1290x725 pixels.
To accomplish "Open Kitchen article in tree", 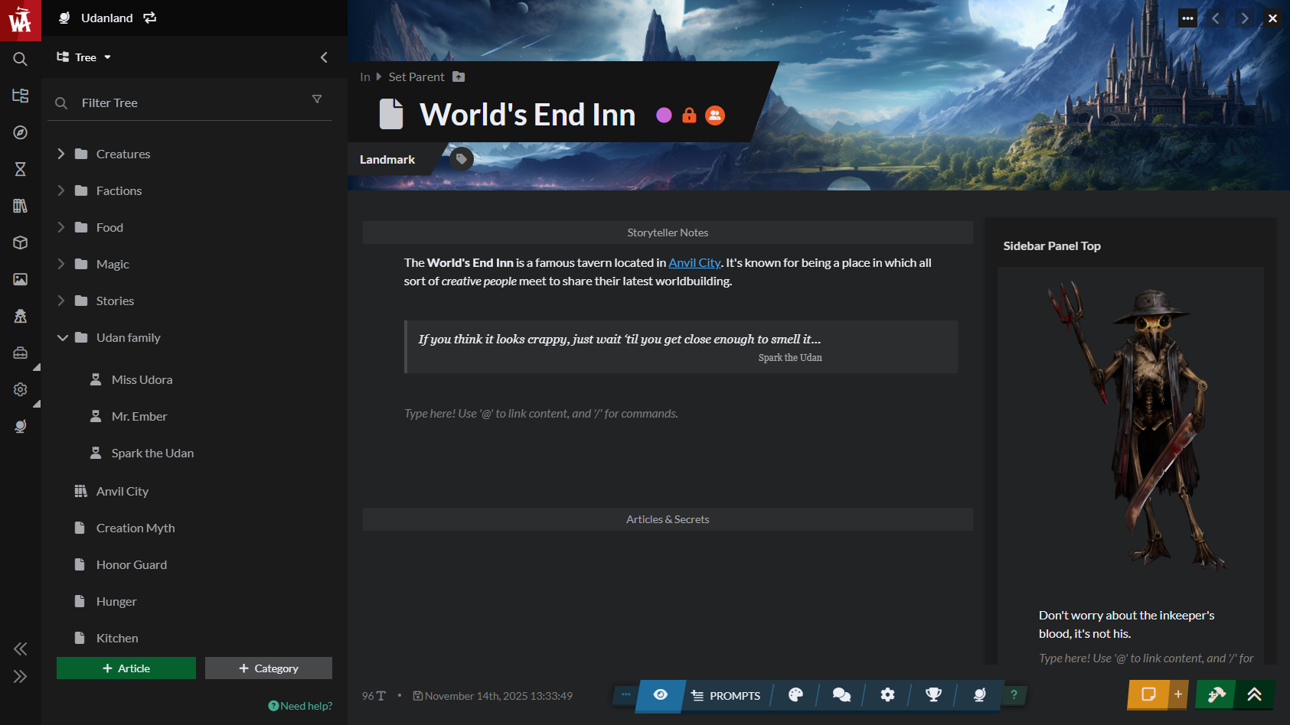I will click(x=117, y=638).
